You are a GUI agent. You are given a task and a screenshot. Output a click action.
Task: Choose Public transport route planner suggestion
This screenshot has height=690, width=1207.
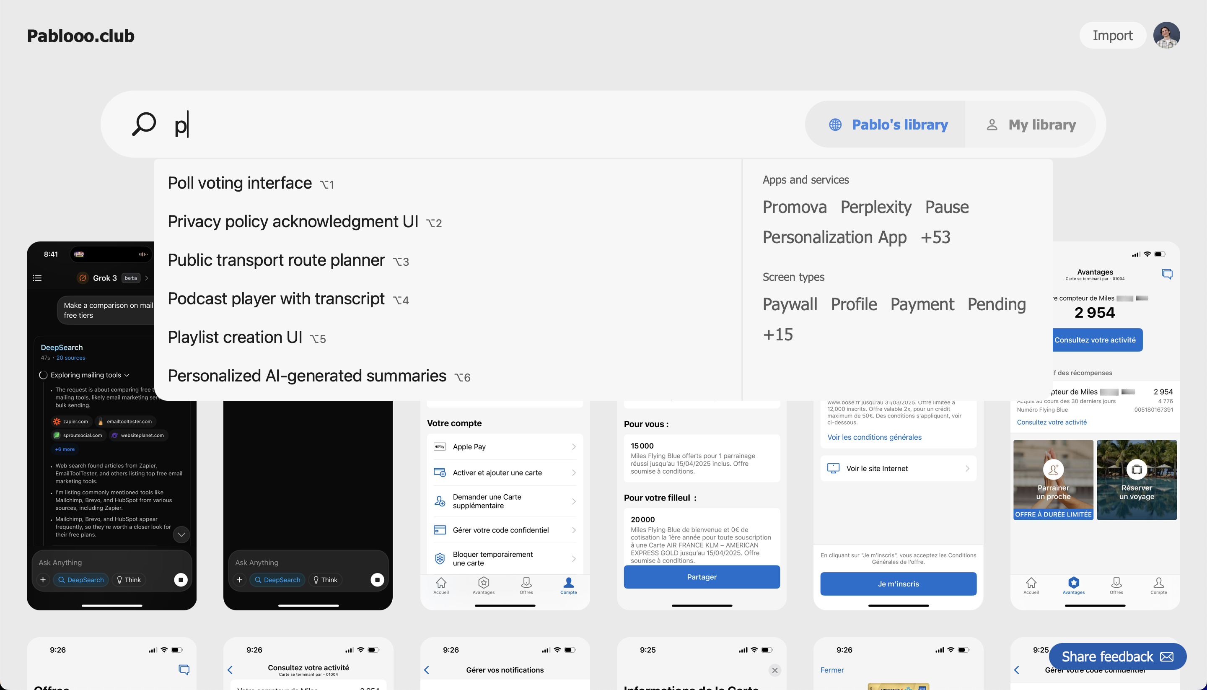click(x=288, y=260)
